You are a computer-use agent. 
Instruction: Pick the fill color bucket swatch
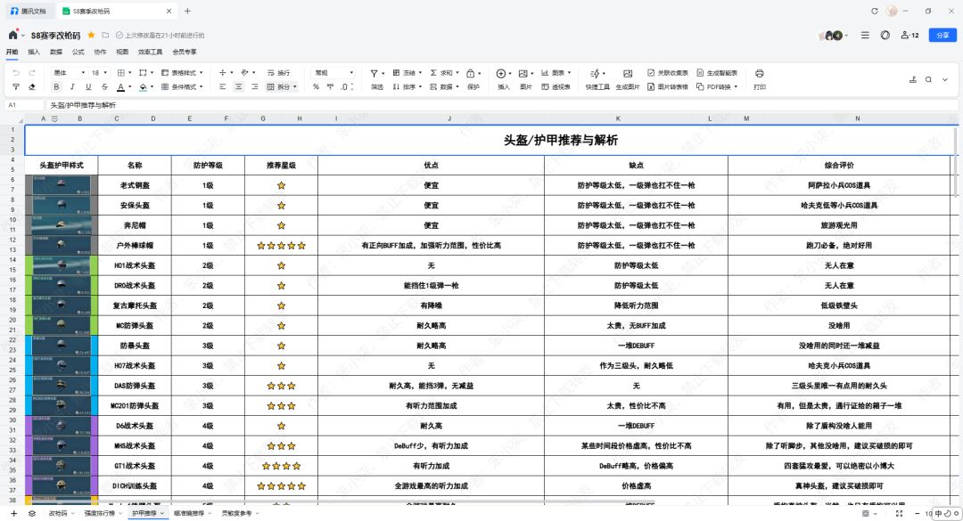[x=143, y=87]
